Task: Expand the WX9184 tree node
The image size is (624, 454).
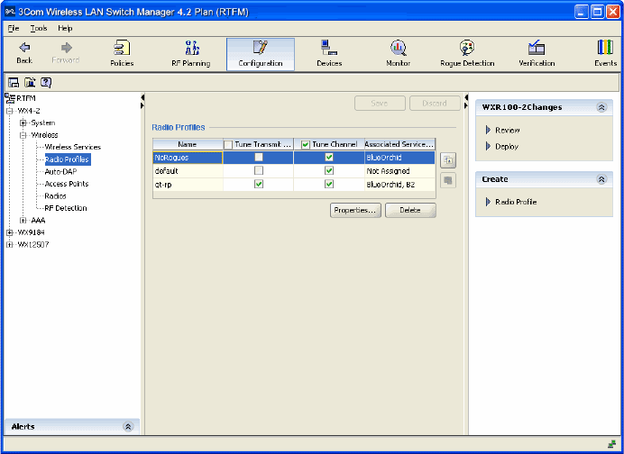Action: coord(10,232)
